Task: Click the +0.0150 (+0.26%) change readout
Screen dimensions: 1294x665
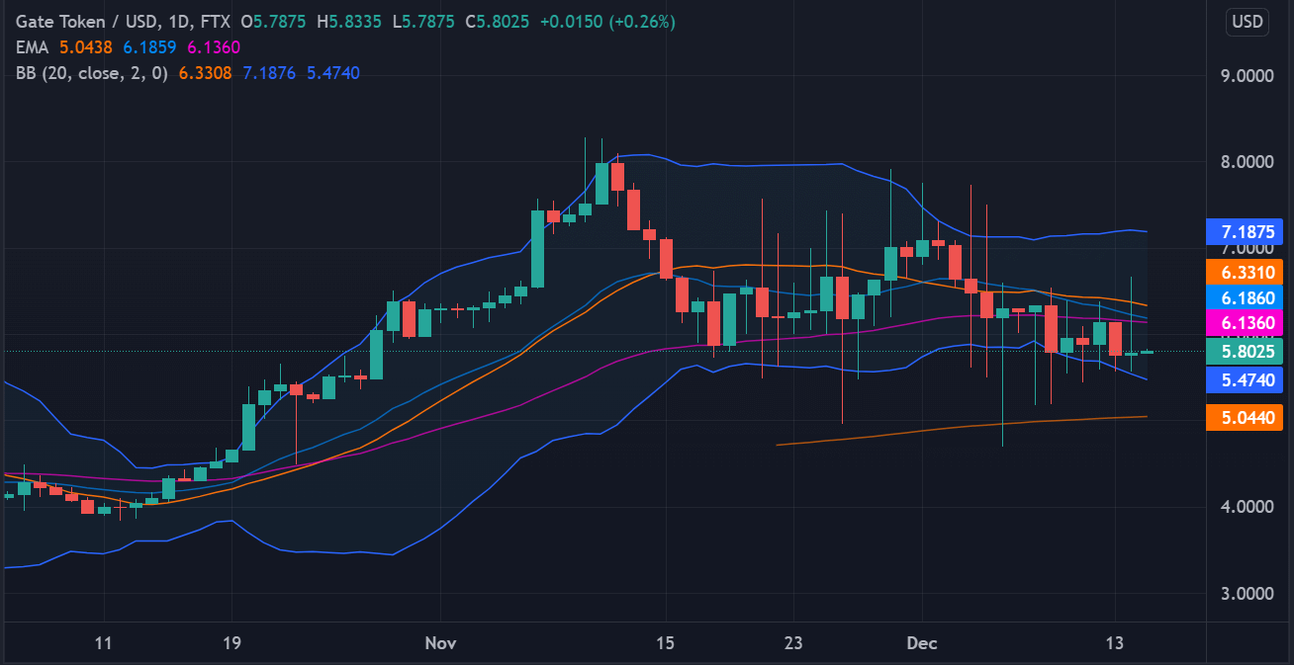Action: [x=606, y=21]
